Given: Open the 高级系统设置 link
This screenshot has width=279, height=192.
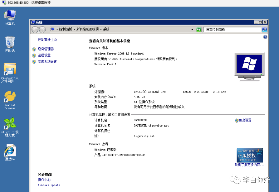Looking at the screenshot, I should (47, 61).
